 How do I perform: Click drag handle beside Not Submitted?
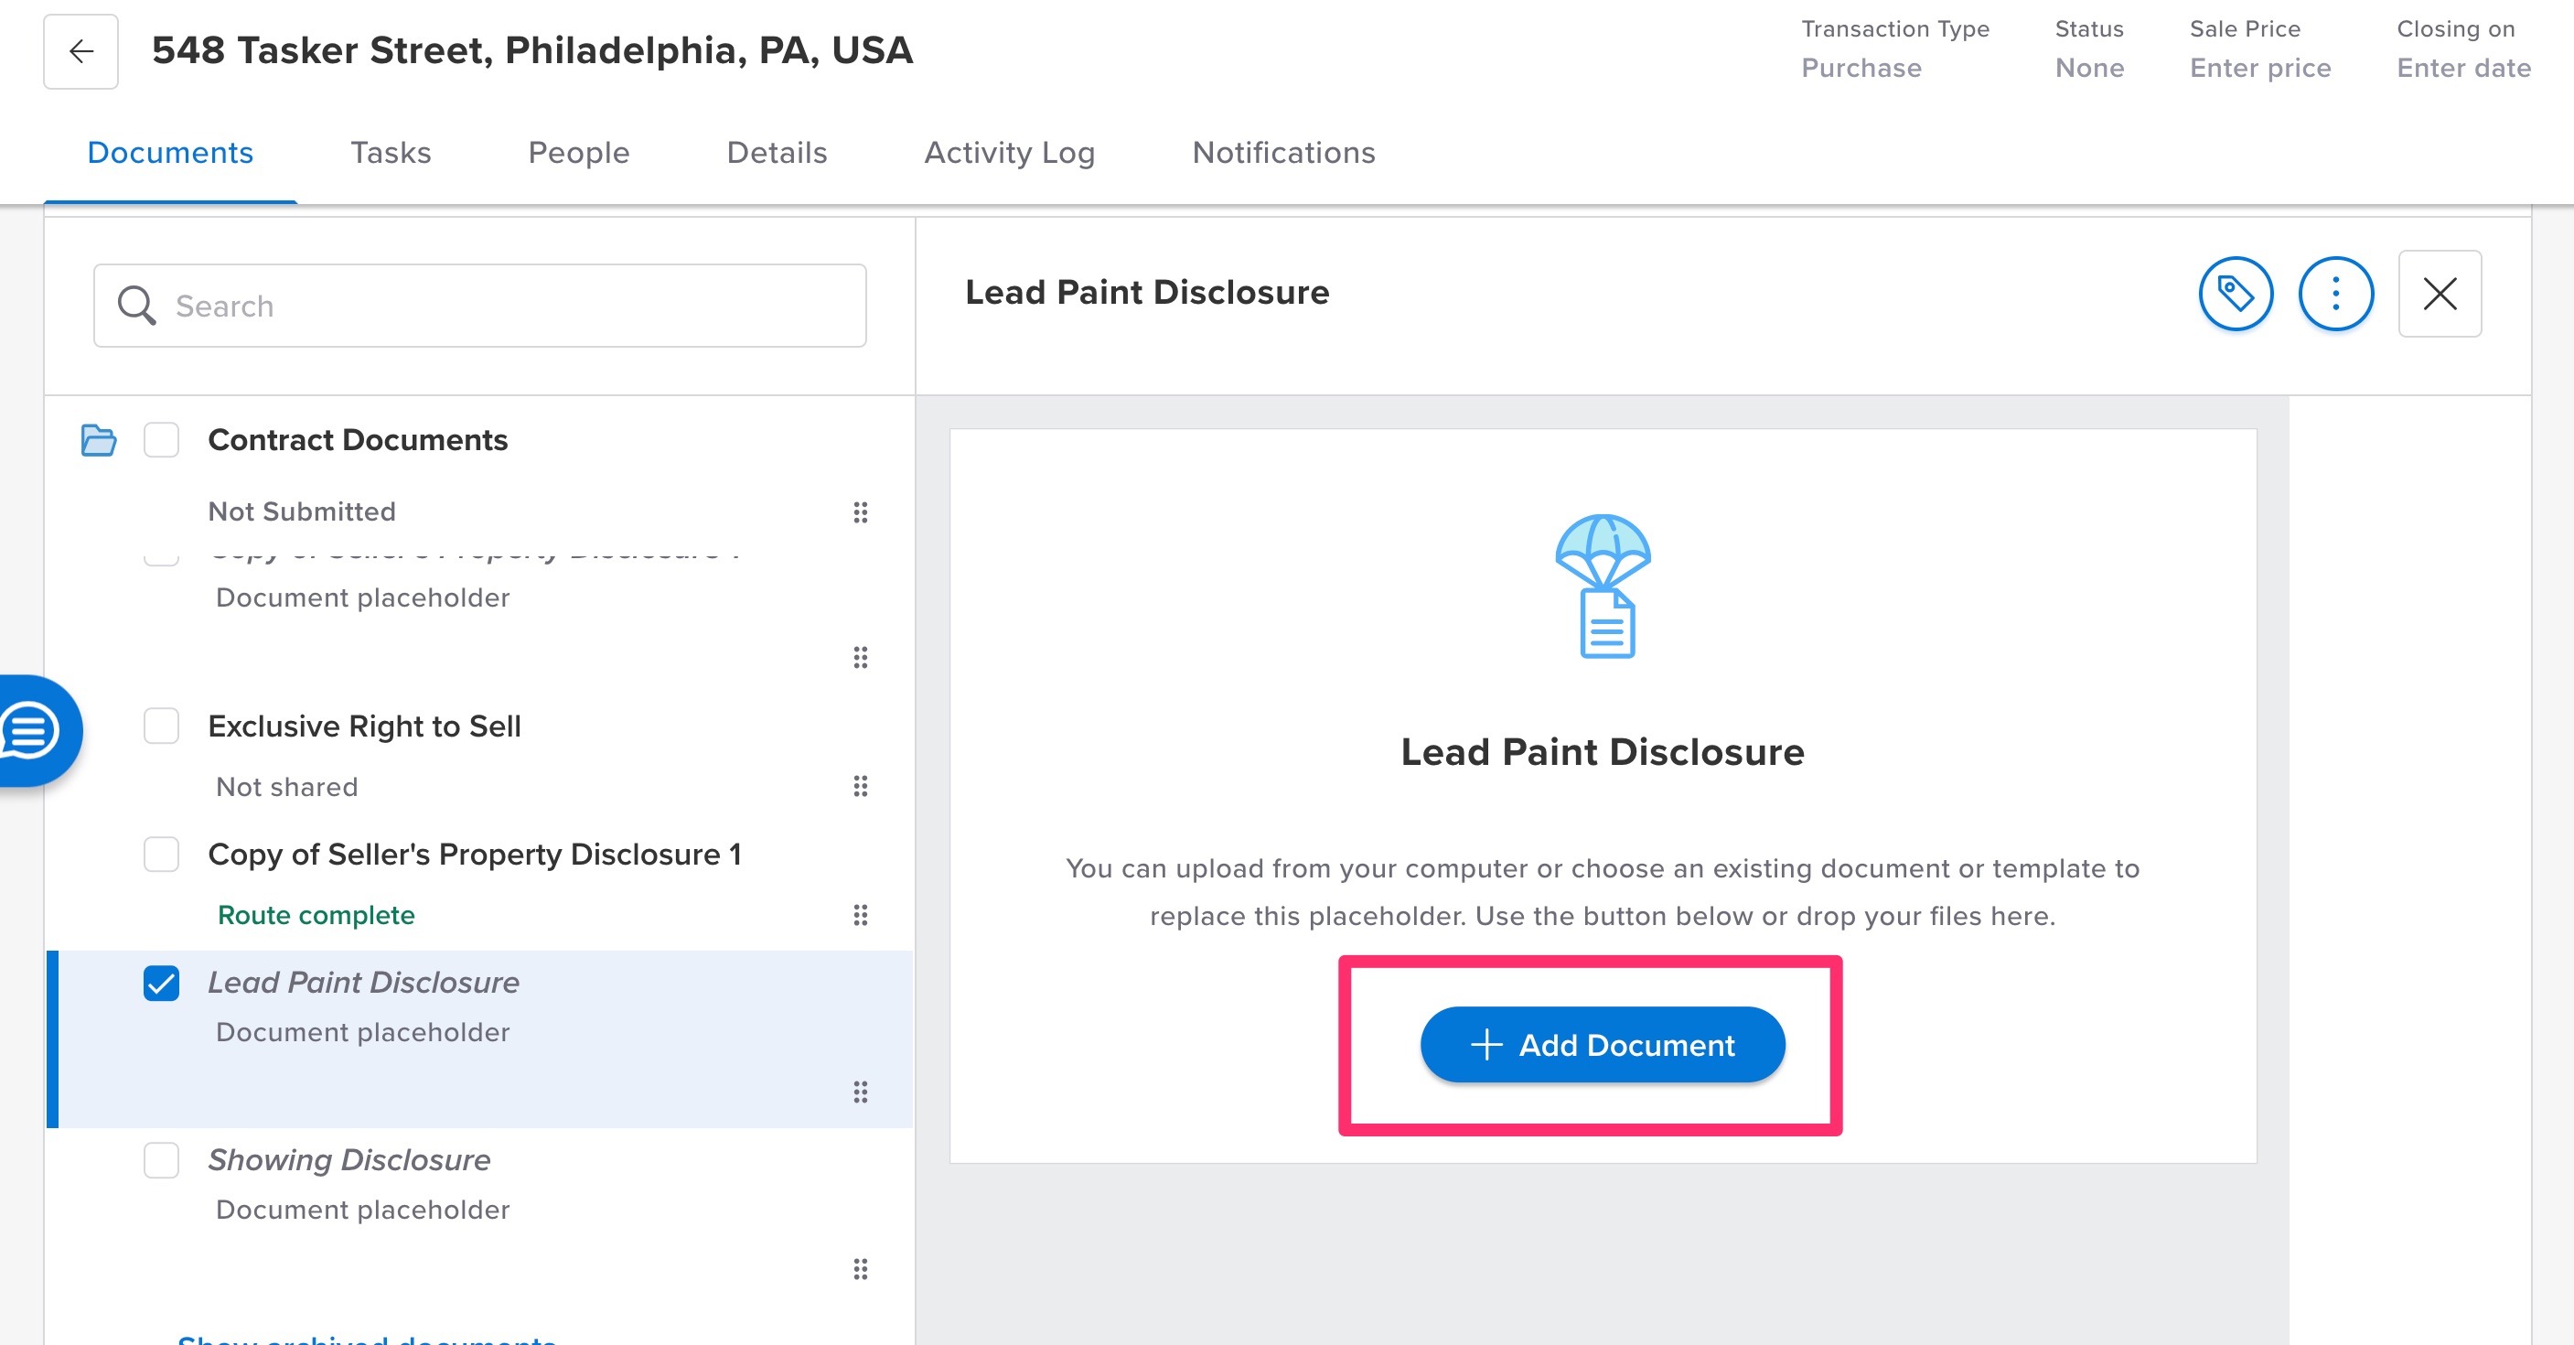[859, 512]
